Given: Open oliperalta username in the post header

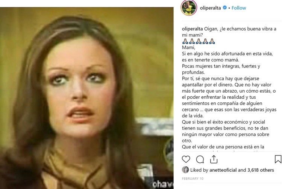Looking at the screenshot, I should tap(210, 8).
